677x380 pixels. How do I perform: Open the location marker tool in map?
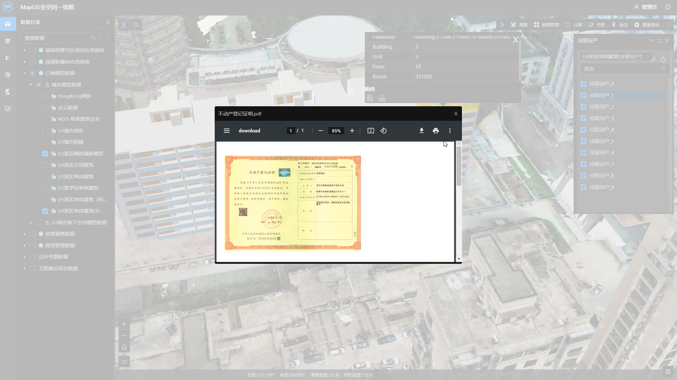pos(124,25)
